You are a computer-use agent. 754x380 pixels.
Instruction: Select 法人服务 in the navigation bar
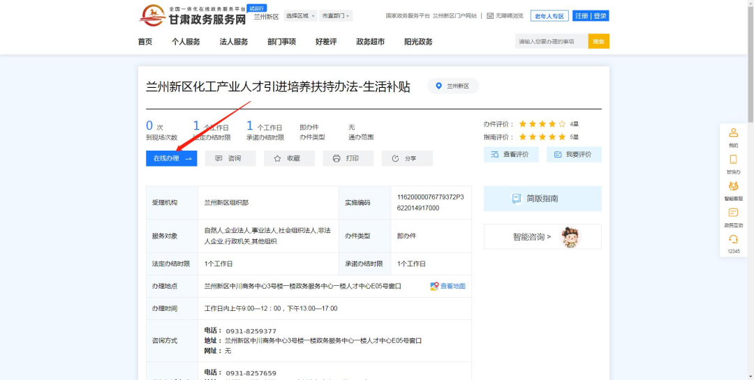pos(234,42)
